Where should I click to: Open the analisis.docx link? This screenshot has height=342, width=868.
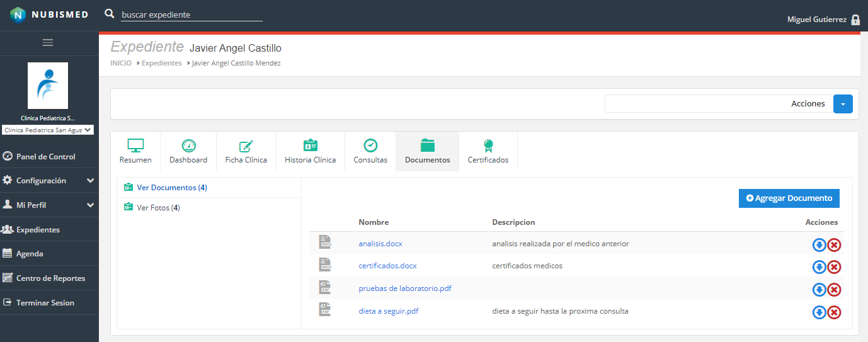point(380,244)
